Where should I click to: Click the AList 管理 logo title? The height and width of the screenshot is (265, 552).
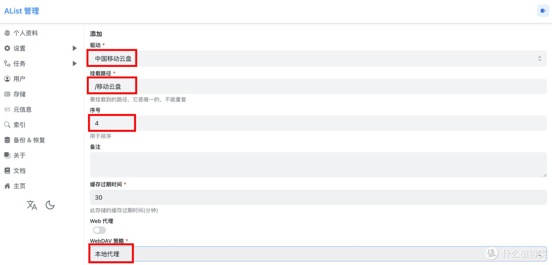coord(22,11)
